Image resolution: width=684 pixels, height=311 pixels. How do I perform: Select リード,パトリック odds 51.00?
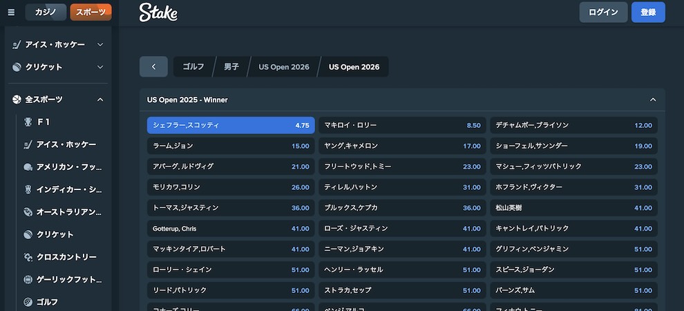231,290
